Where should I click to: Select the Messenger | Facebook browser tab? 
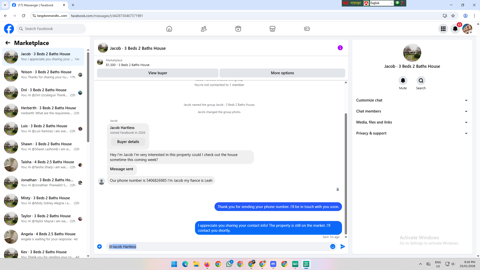click(39, 5)
